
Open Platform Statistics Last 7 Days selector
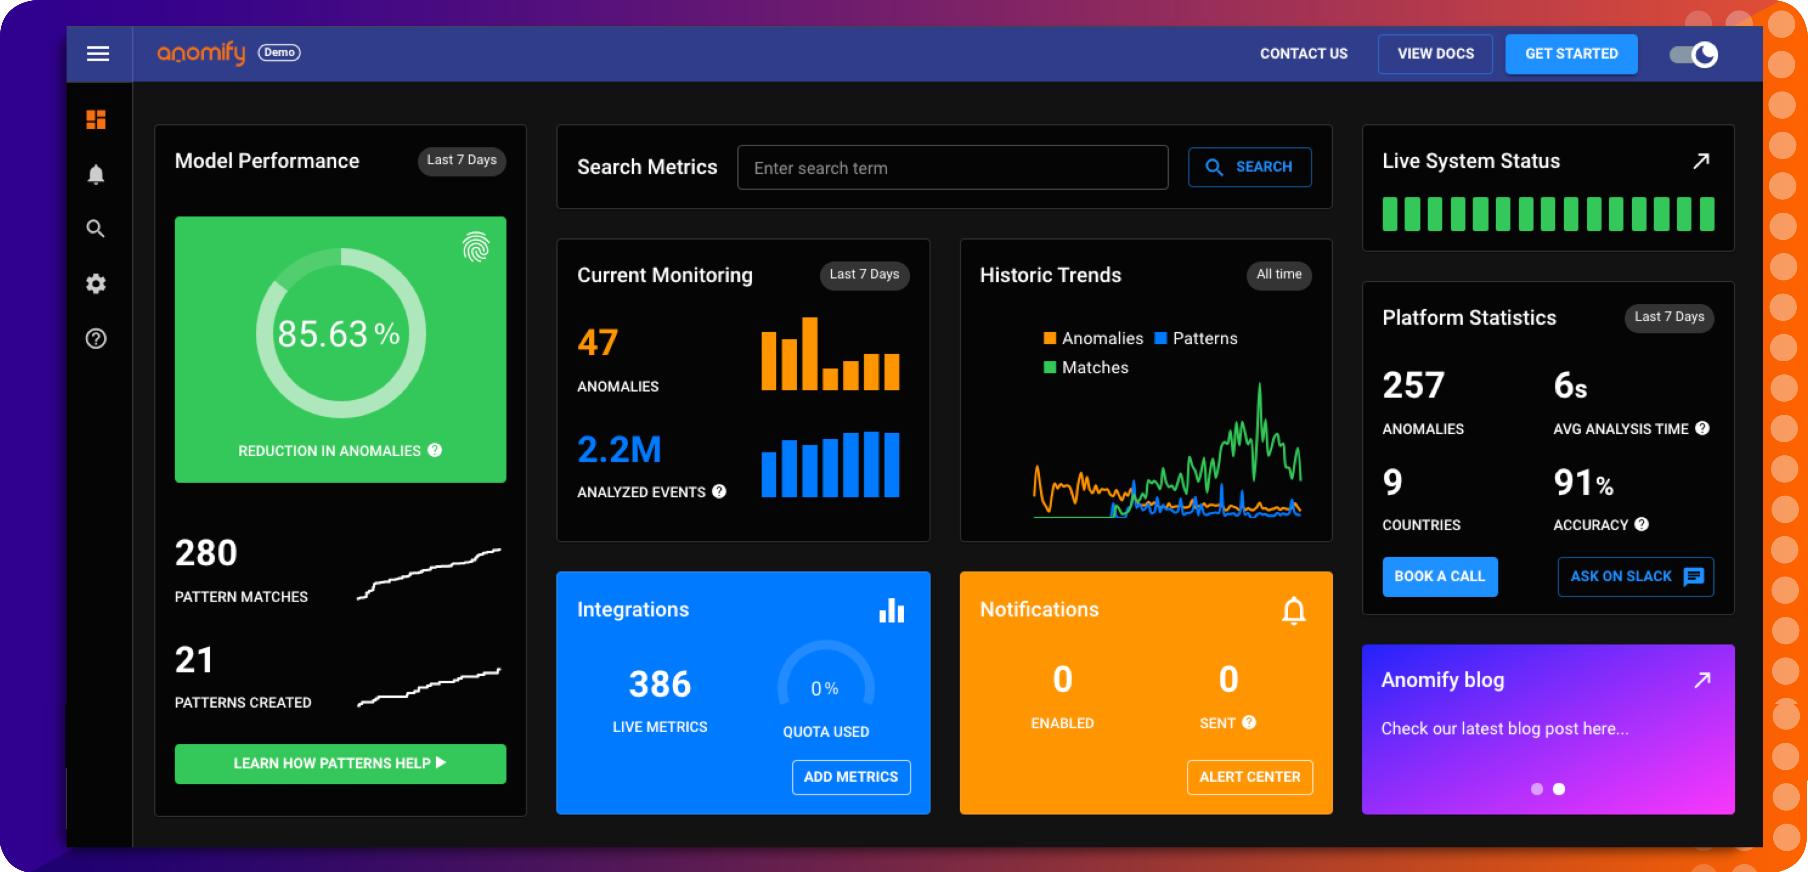(1669, 317)
